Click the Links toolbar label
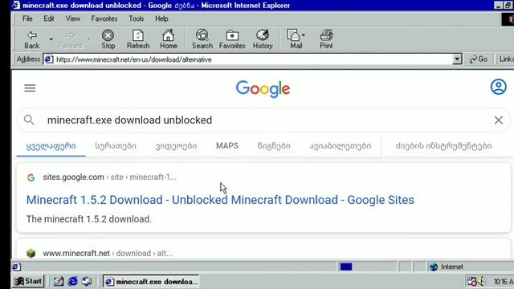Screen dimensions: 514x289 pos(506,59)
